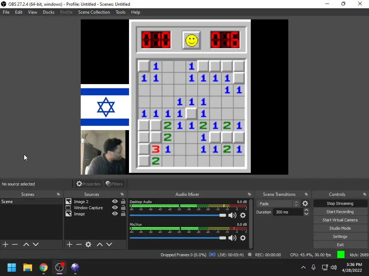The image size is (369, 276).
Task: Move scene up with arrow icon
Action: (x=26, y=244)
